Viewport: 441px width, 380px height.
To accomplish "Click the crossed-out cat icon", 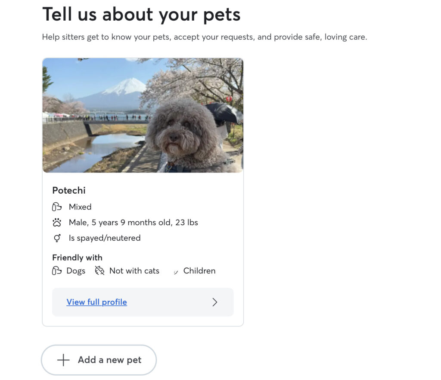I will point(99,271).
